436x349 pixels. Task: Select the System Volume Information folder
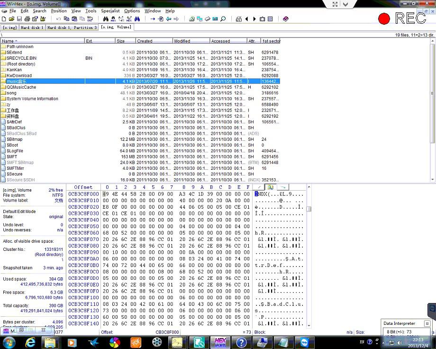tap(140, 99)
